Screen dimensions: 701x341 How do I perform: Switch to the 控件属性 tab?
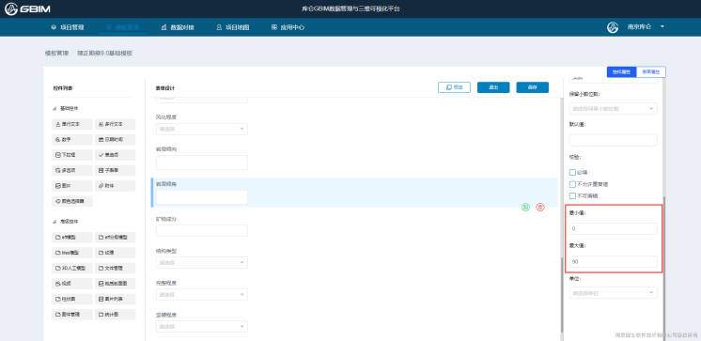click(x=621, y=72)
